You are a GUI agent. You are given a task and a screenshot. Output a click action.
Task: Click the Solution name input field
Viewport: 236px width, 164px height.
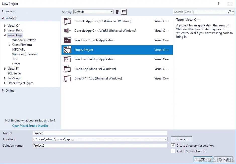100,145
